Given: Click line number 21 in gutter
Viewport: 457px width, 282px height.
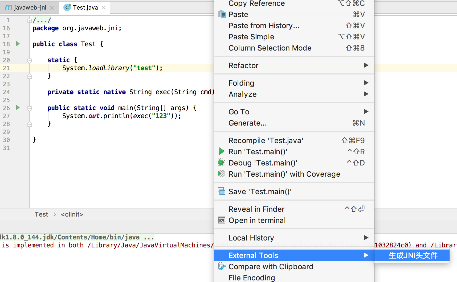Looking at the screenshot, I should point(6,68).
